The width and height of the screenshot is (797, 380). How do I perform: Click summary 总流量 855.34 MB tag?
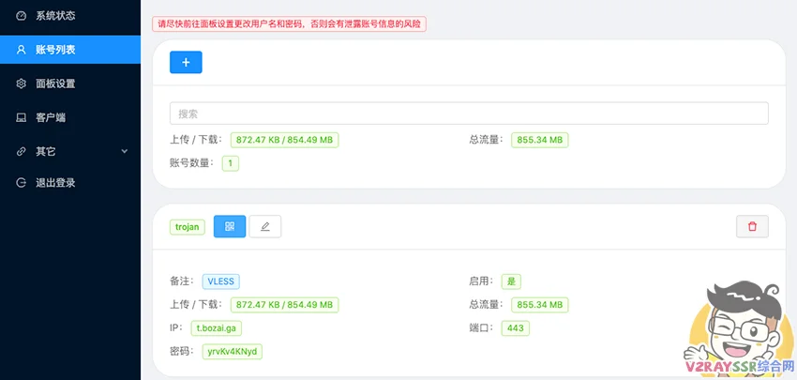[x=540, y=140]
